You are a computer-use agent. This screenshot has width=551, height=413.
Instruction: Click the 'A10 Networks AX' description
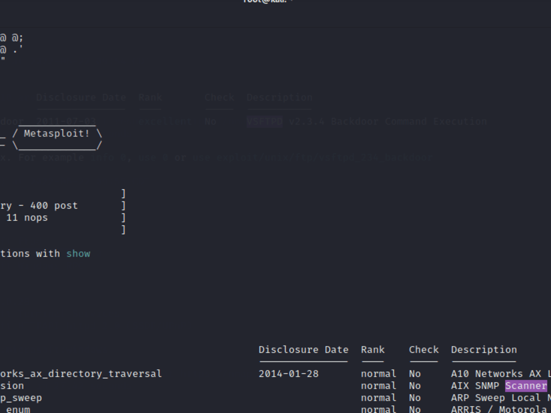496,374
